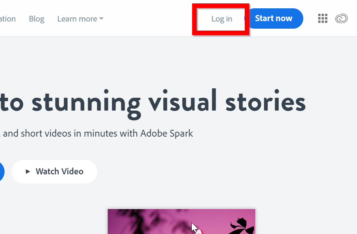The width and height of the screenshot is (357, 234).
Task: Go to the Blog page
Action: click(x=37, y=19)
